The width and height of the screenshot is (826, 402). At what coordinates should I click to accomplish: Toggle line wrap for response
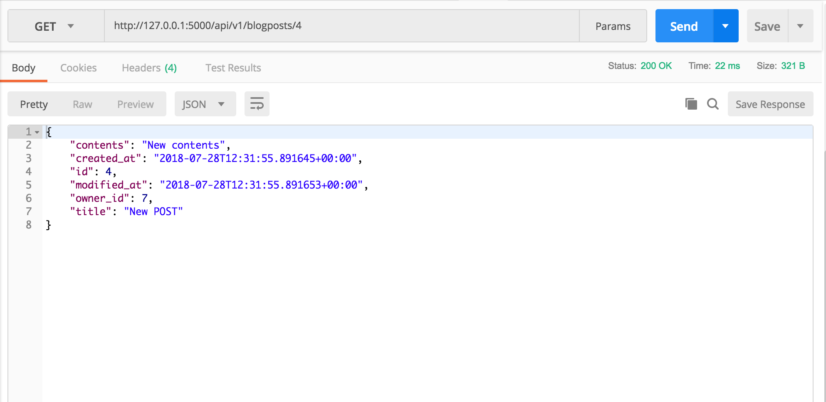pyautogui.click(x=257, y=104)
